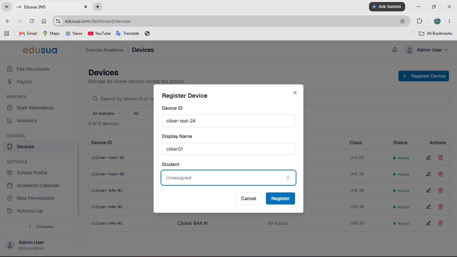Go back in the browser

click(8, 21)
